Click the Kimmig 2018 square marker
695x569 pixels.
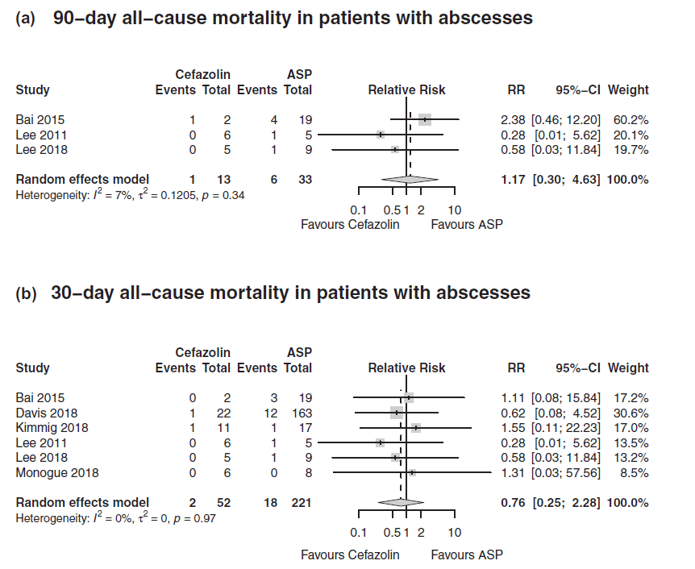[415, 427]
